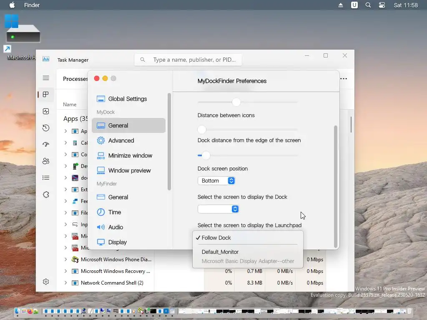Click the U input icon in menu bar
This screenshot has height=320, width=427.
[x=354, y=5]
